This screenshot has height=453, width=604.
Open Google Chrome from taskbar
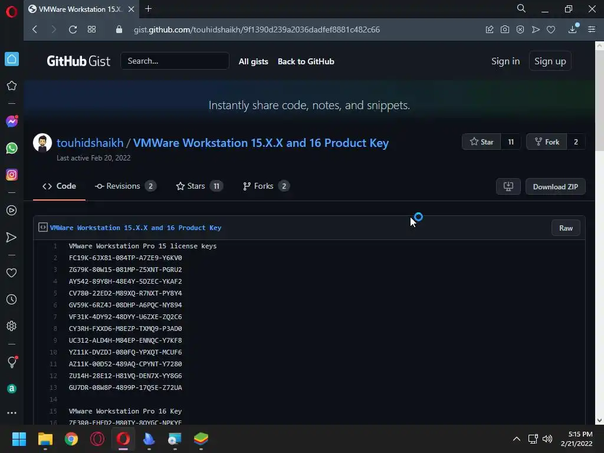(x=71, y=439)
